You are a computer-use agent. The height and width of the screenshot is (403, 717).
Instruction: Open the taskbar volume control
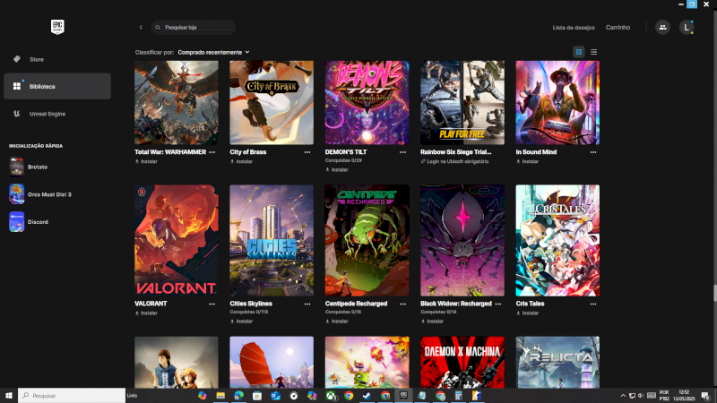click(x=641, y=396)
